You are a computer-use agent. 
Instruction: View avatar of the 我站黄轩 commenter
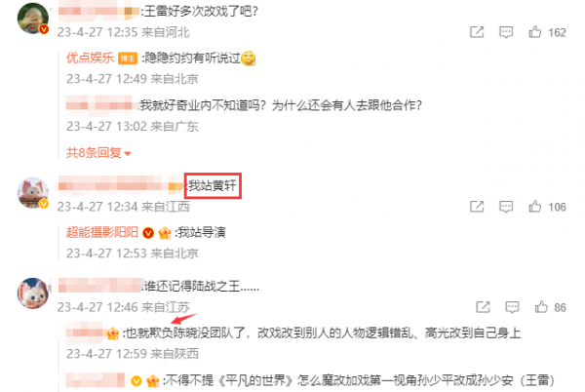[x=33, y=193]
